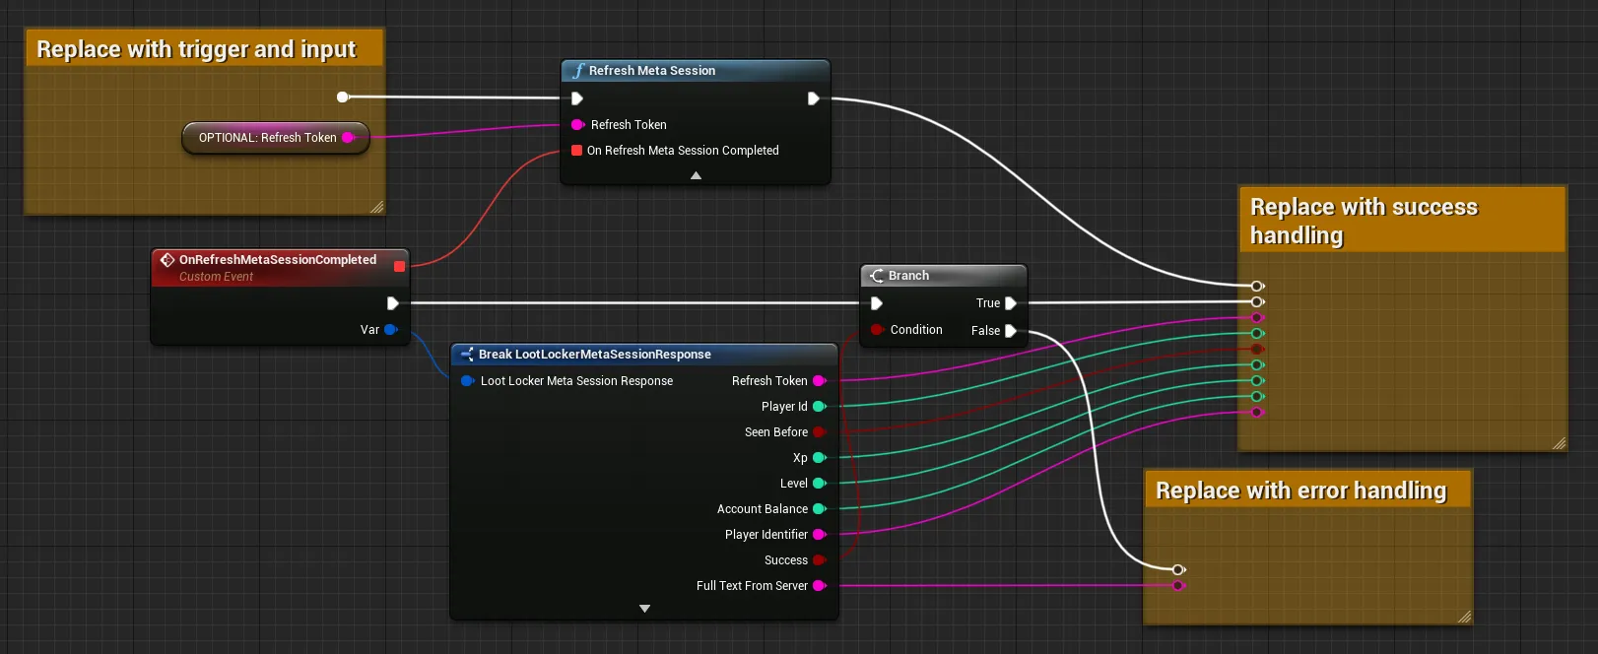Click the exec reroute node in error handling box
Viewport: 1598px width, 654px height.
click(1178, 569)
